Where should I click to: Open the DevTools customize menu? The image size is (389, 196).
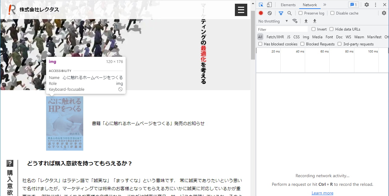point(375,5)
